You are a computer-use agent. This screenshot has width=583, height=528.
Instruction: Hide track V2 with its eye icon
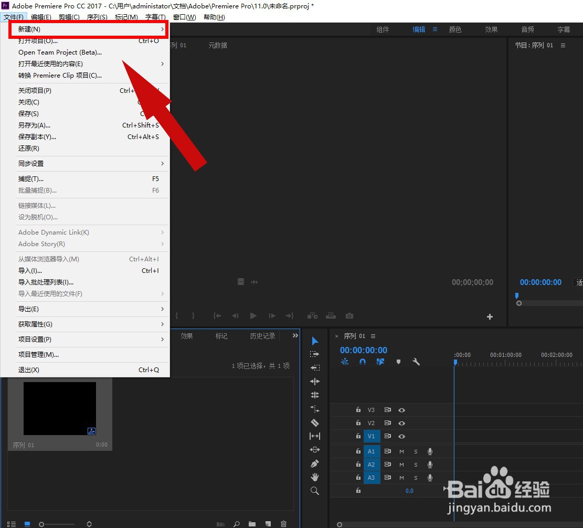(x=401, y=423)
